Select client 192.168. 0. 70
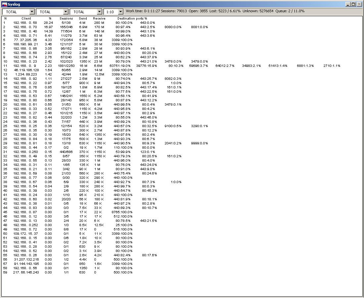This screenshot has width=364, height=298. [25, 27]
